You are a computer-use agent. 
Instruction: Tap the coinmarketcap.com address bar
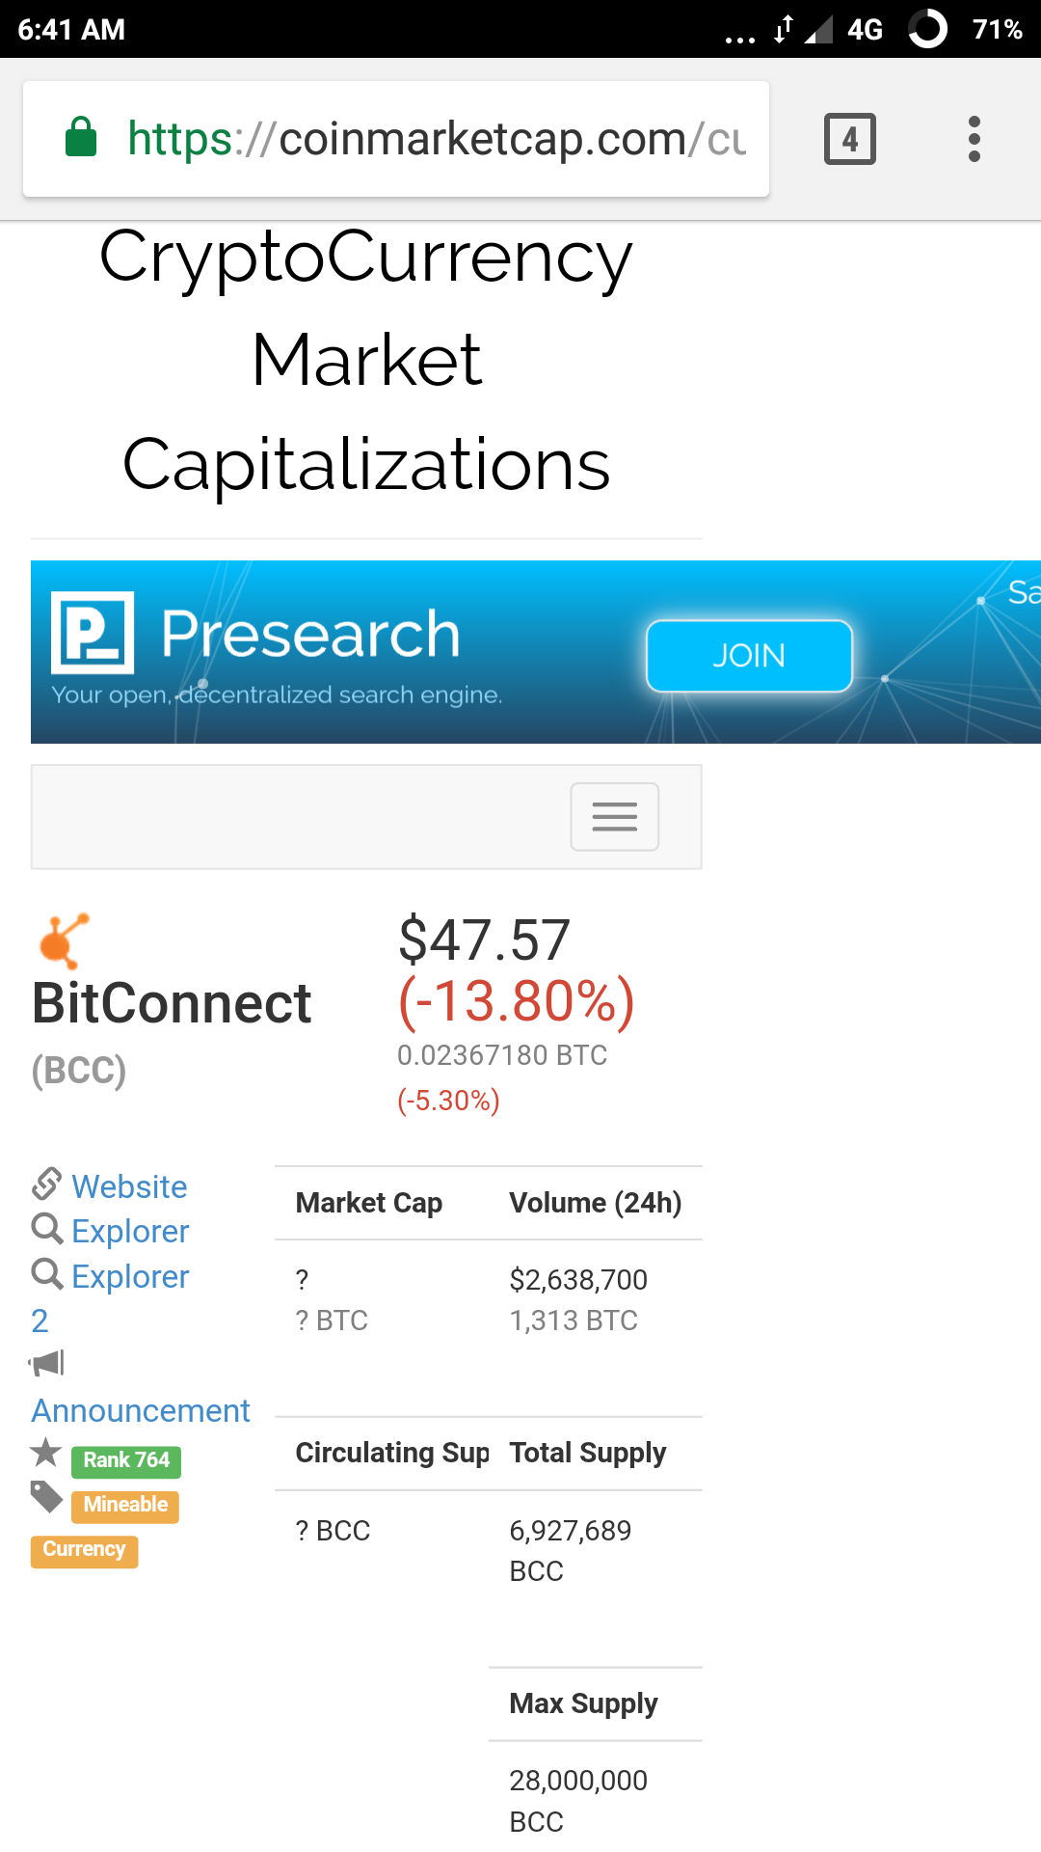[x=434, y=139]
